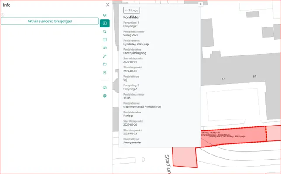Click 'Kræmmermarked - Middelfarvej' project name
The image size is (281, 174).
click(x=142, y=107)
